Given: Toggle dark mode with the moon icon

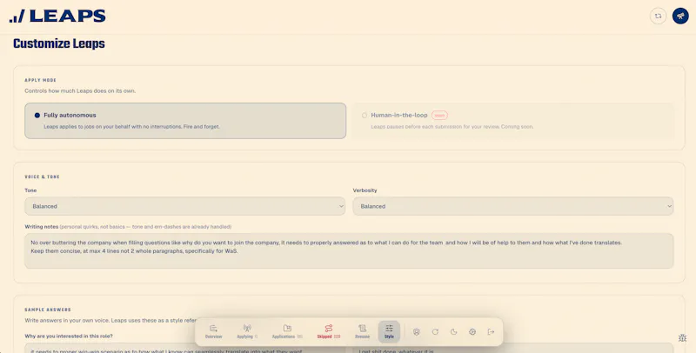Looking at the screenshot, I should pos(453,332).
